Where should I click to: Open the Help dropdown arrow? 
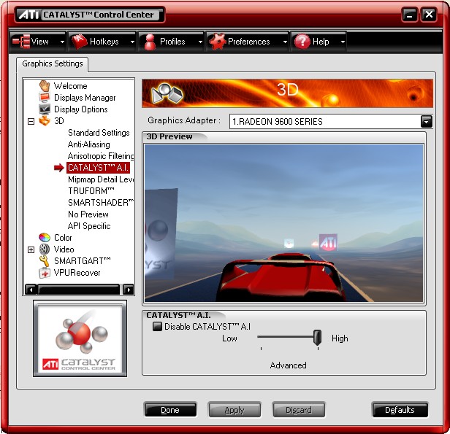343,42
